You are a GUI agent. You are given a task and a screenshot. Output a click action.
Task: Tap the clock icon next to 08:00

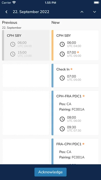tap(62, 119)
